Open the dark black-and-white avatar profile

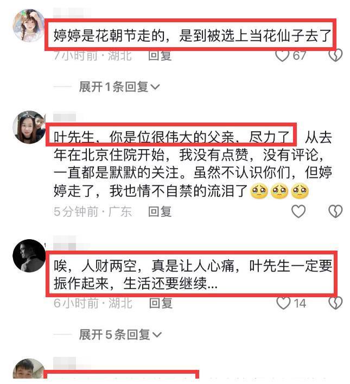click(x=29, y=255)
